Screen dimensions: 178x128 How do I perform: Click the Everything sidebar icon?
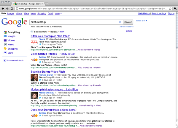[x=5, y=32]
